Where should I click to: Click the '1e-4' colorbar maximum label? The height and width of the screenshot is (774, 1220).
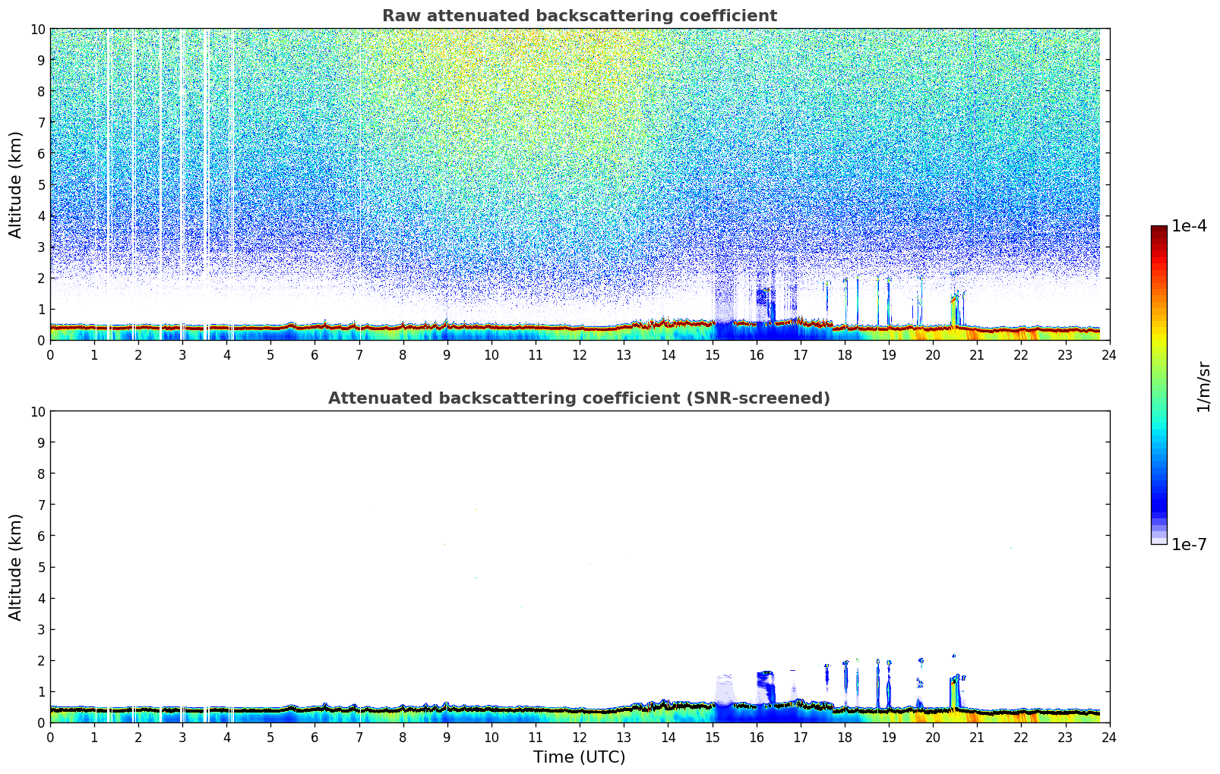click(x=1189, y=226)
